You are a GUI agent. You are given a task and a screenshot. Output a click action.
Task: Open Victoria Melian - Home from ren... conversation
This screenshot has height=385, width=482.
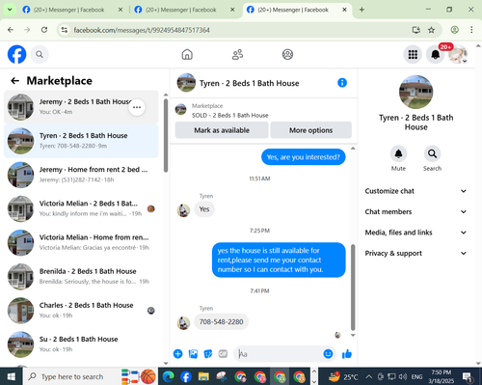[x=81, y=242]
